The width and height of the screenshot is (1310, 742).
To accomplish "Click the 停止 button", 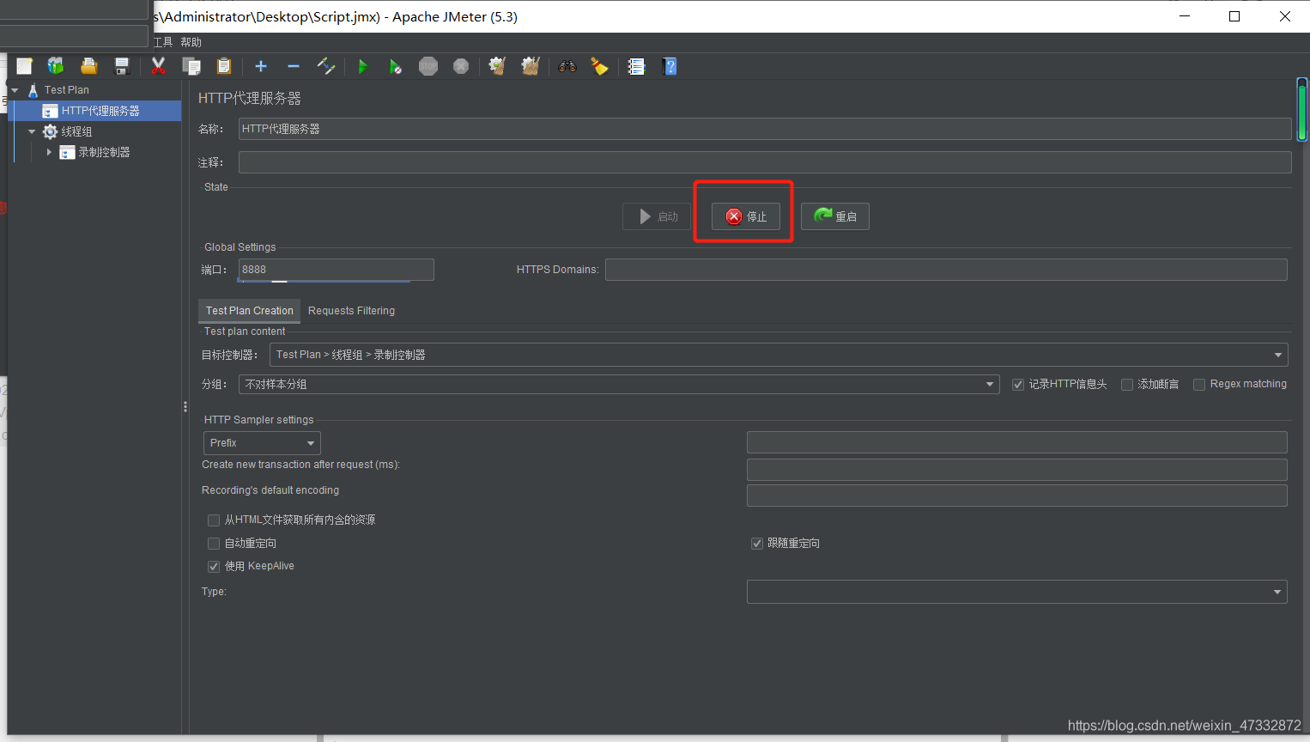I will [x=746, y=216].
